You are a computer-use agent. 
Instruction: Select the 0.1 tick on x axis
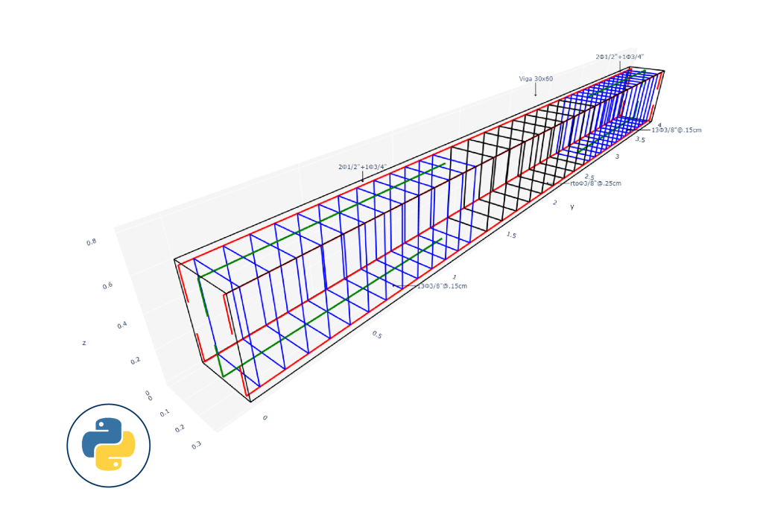point(164,412)
